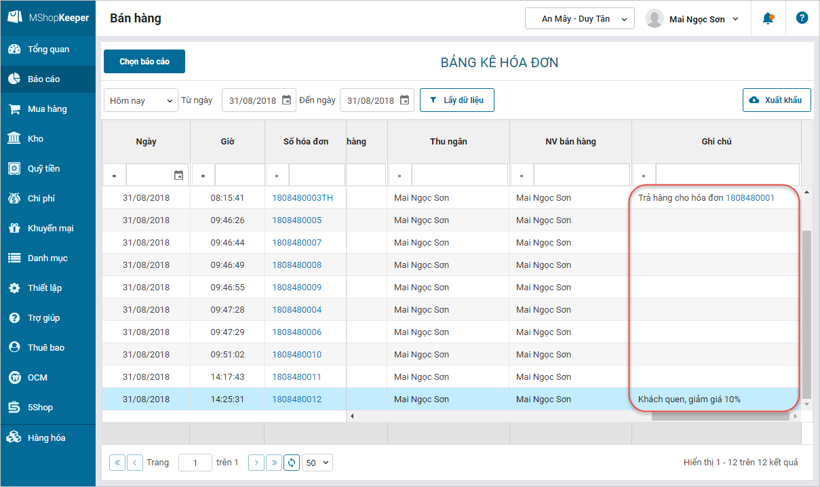Open calendar picker for Từ ngày
This screenshot has height=487, width=820.
pos(286,100)
